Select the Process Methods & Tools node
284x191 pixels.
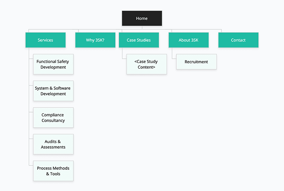pos(53,171)
